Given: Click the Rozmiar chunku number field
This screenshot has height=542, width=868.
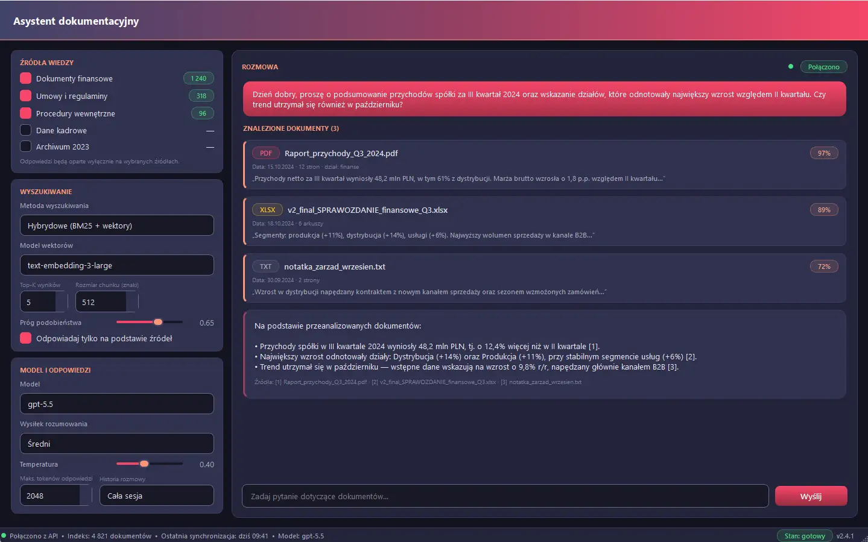Looking at the screenshot, I should tap(107, 302).
